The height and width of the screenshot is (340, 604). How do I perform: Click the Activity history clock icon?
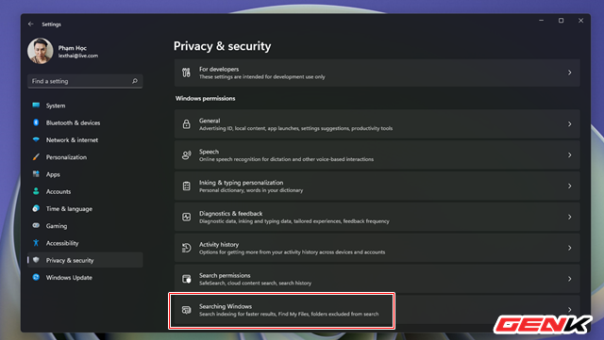click(x=187, y=248)
